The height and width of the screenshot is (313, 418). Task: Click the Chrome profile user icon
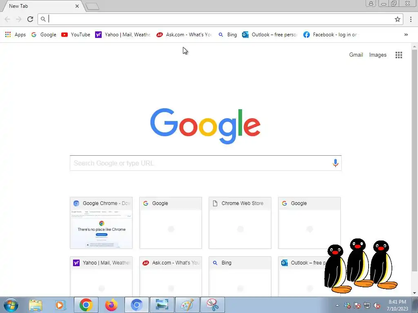tap(371, 3)
